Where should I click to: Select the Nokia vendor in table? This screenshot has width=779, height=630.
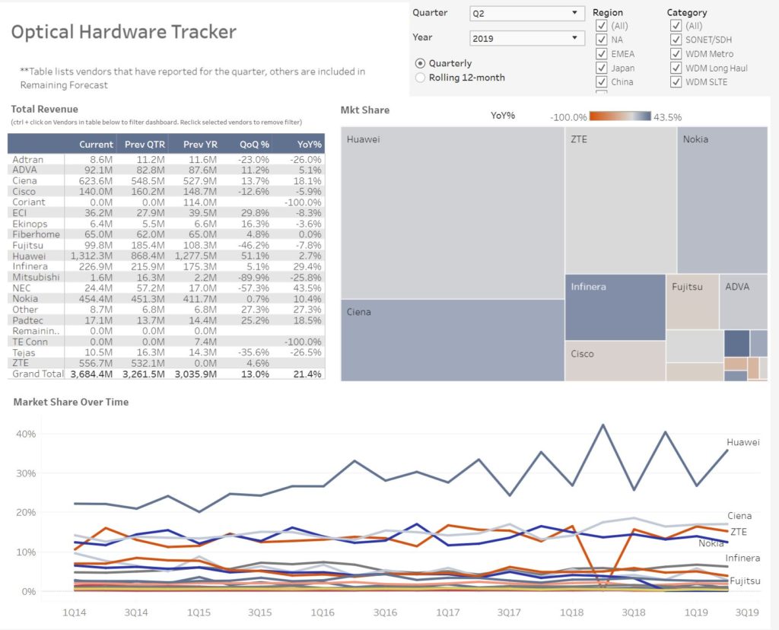point(25,298)
